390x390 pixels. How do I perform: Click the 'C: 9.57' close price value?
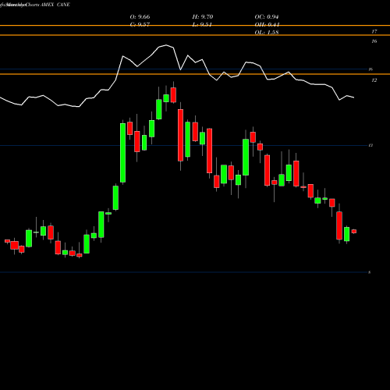click(x=140, y=25)
